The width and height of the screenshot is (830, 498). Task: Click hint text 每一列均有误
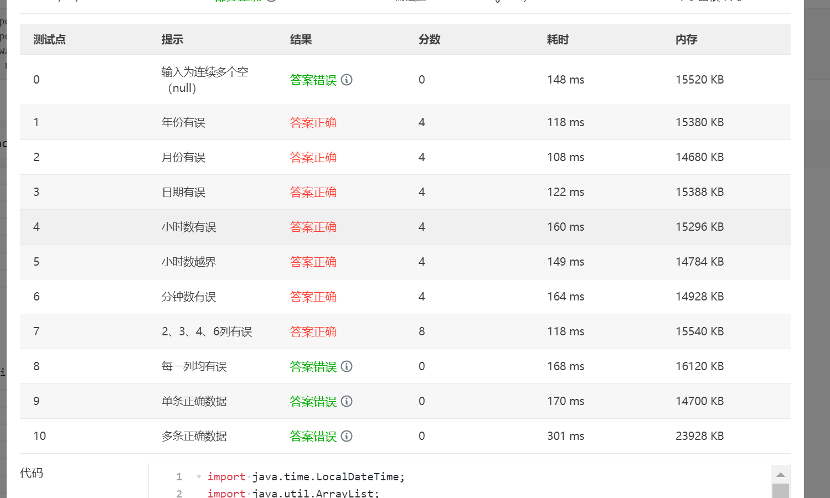(x=194, y=366)
